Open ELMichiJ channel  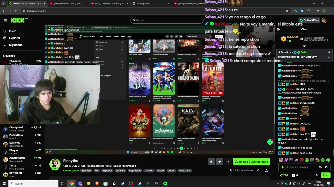pyautogui.click(x=22, y=144)
